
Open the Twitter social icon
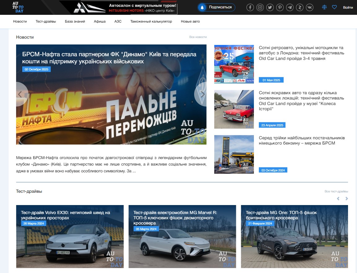(270, 7)
